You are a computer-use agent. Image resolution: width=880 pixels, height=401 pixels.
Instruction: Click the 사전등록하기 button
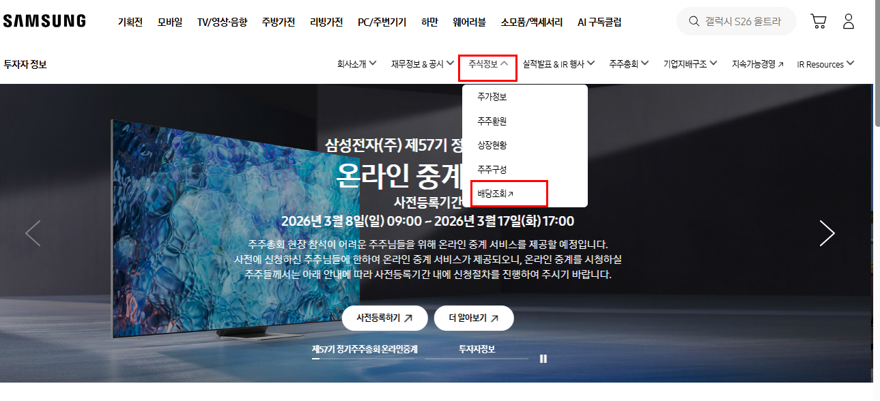(x=384, y=318)
